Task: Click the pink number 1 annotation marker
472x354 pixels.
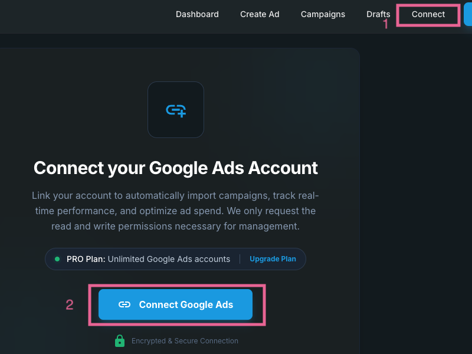Action: [x=386, y=24]
